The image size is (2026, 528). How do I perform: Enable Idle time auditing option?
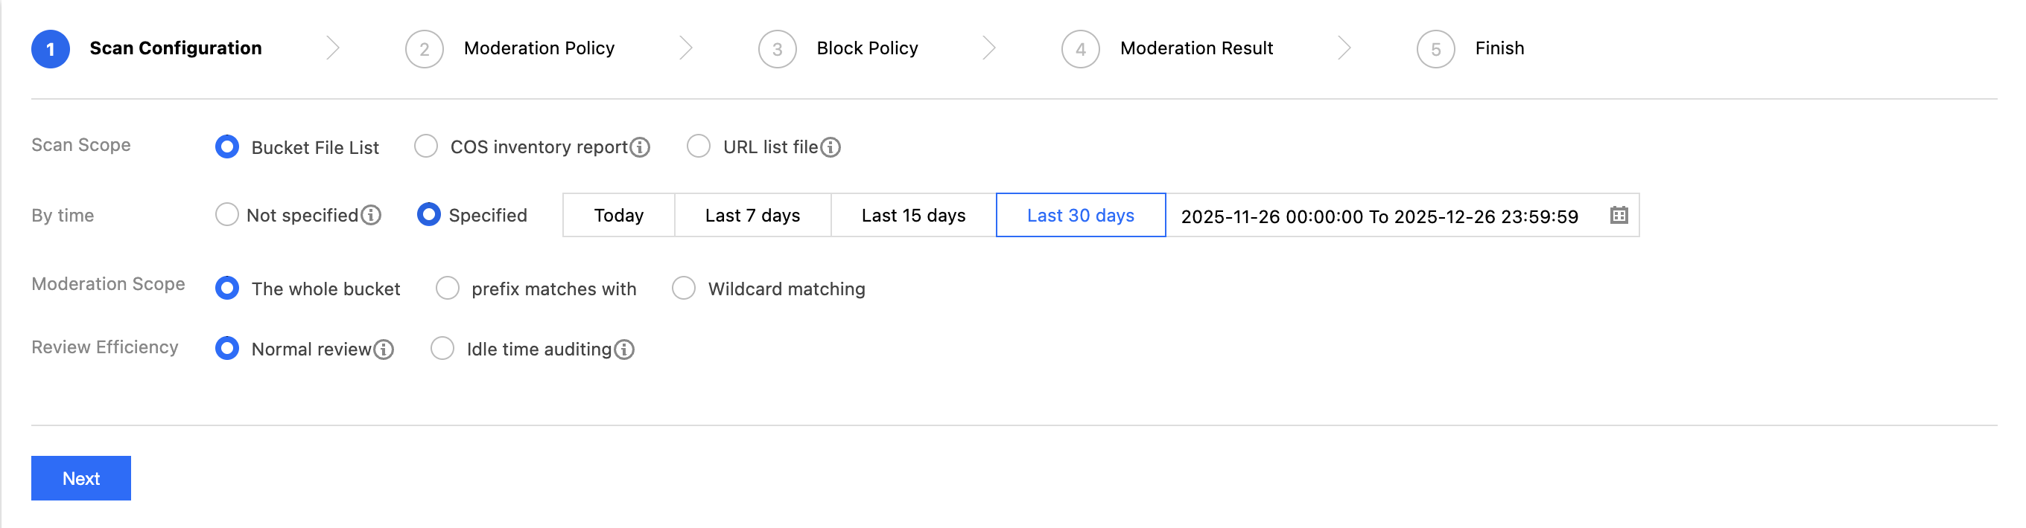tap(442, 348)
